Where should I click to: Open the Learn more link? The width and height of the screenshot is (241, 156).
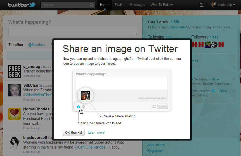[x=96, y=133]
